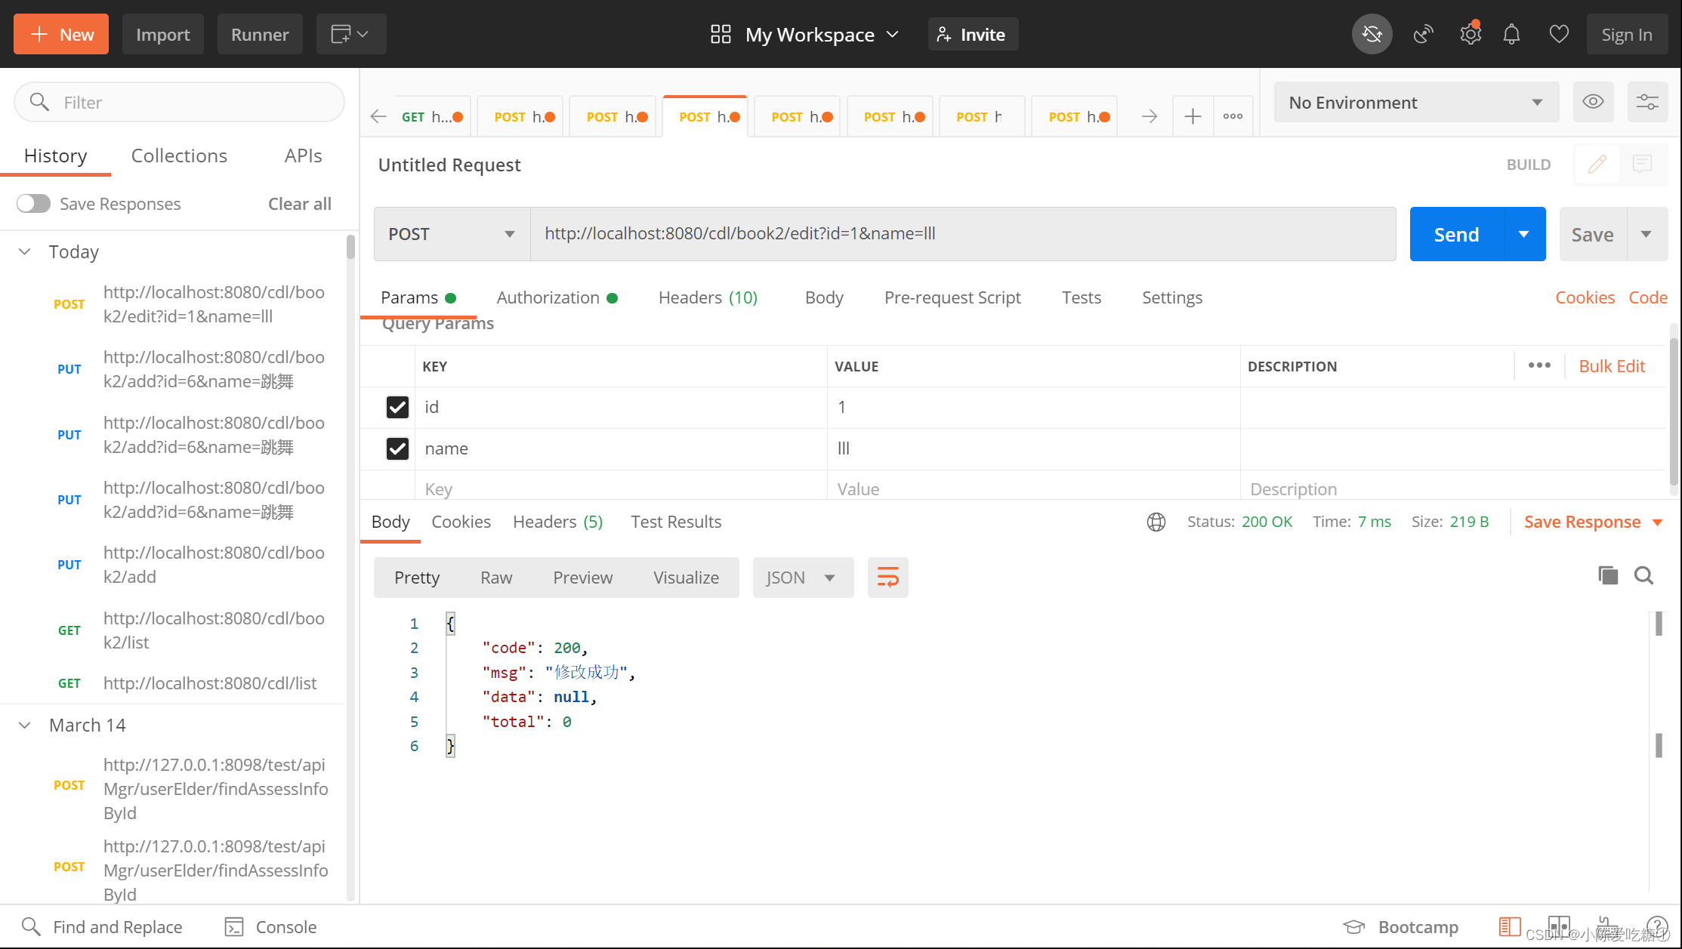Uncheck the name query parameter checkbox
Image resolution: width=1682 pixels, height=949 pixels.
[397, 449]
